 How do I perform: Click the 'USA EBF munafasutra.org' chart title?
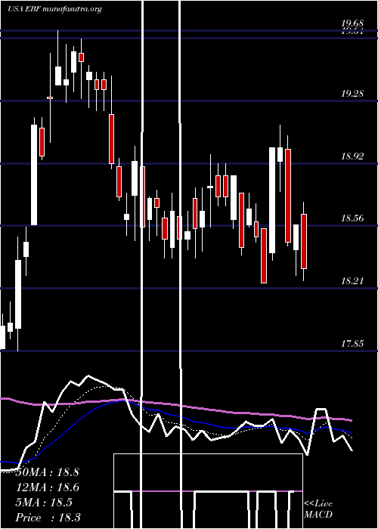[x=54, y=9]
